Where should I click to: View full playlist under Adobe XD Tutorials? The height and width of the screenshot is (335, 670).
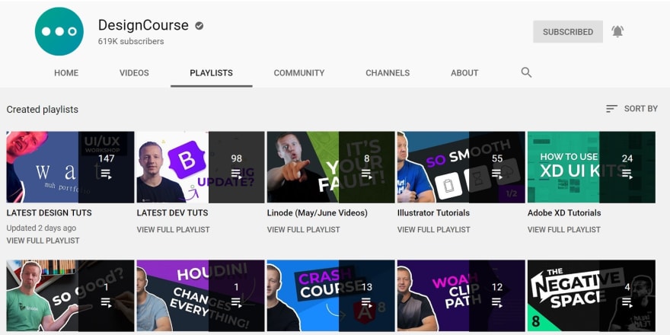564,229
